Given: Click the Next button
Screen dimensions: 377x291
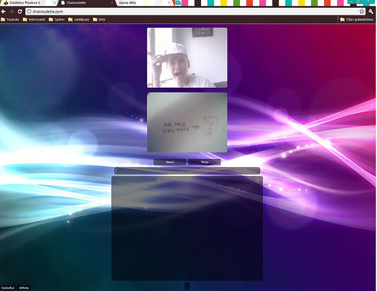Looking at the screenshot, I should pyautogui.click(x=170, y=162).
